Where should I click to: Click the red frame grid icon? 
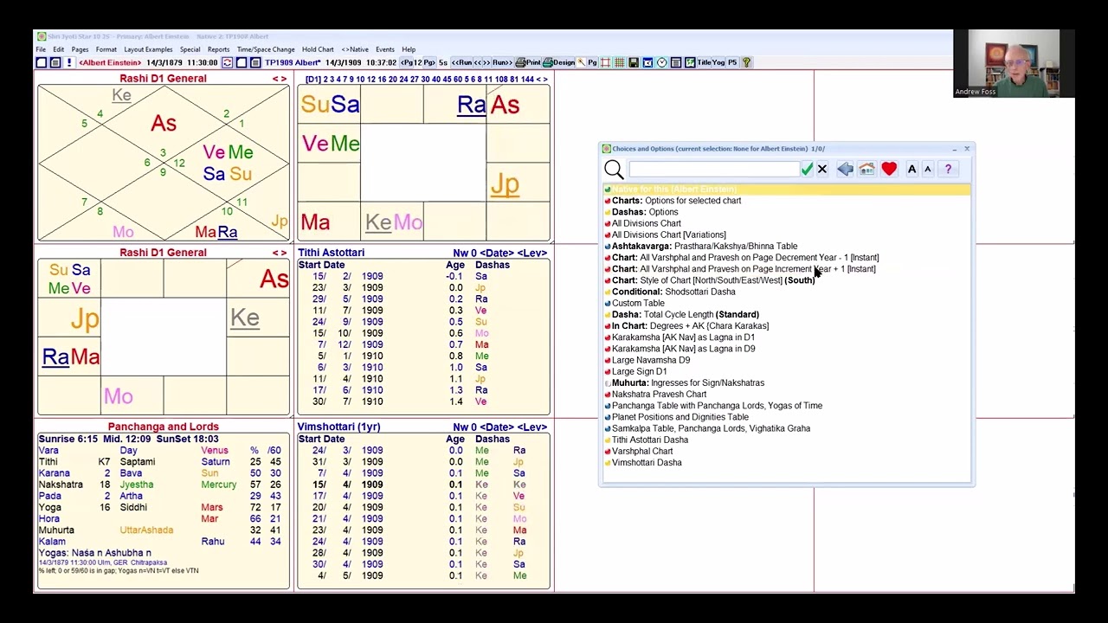tap(605, 62)
